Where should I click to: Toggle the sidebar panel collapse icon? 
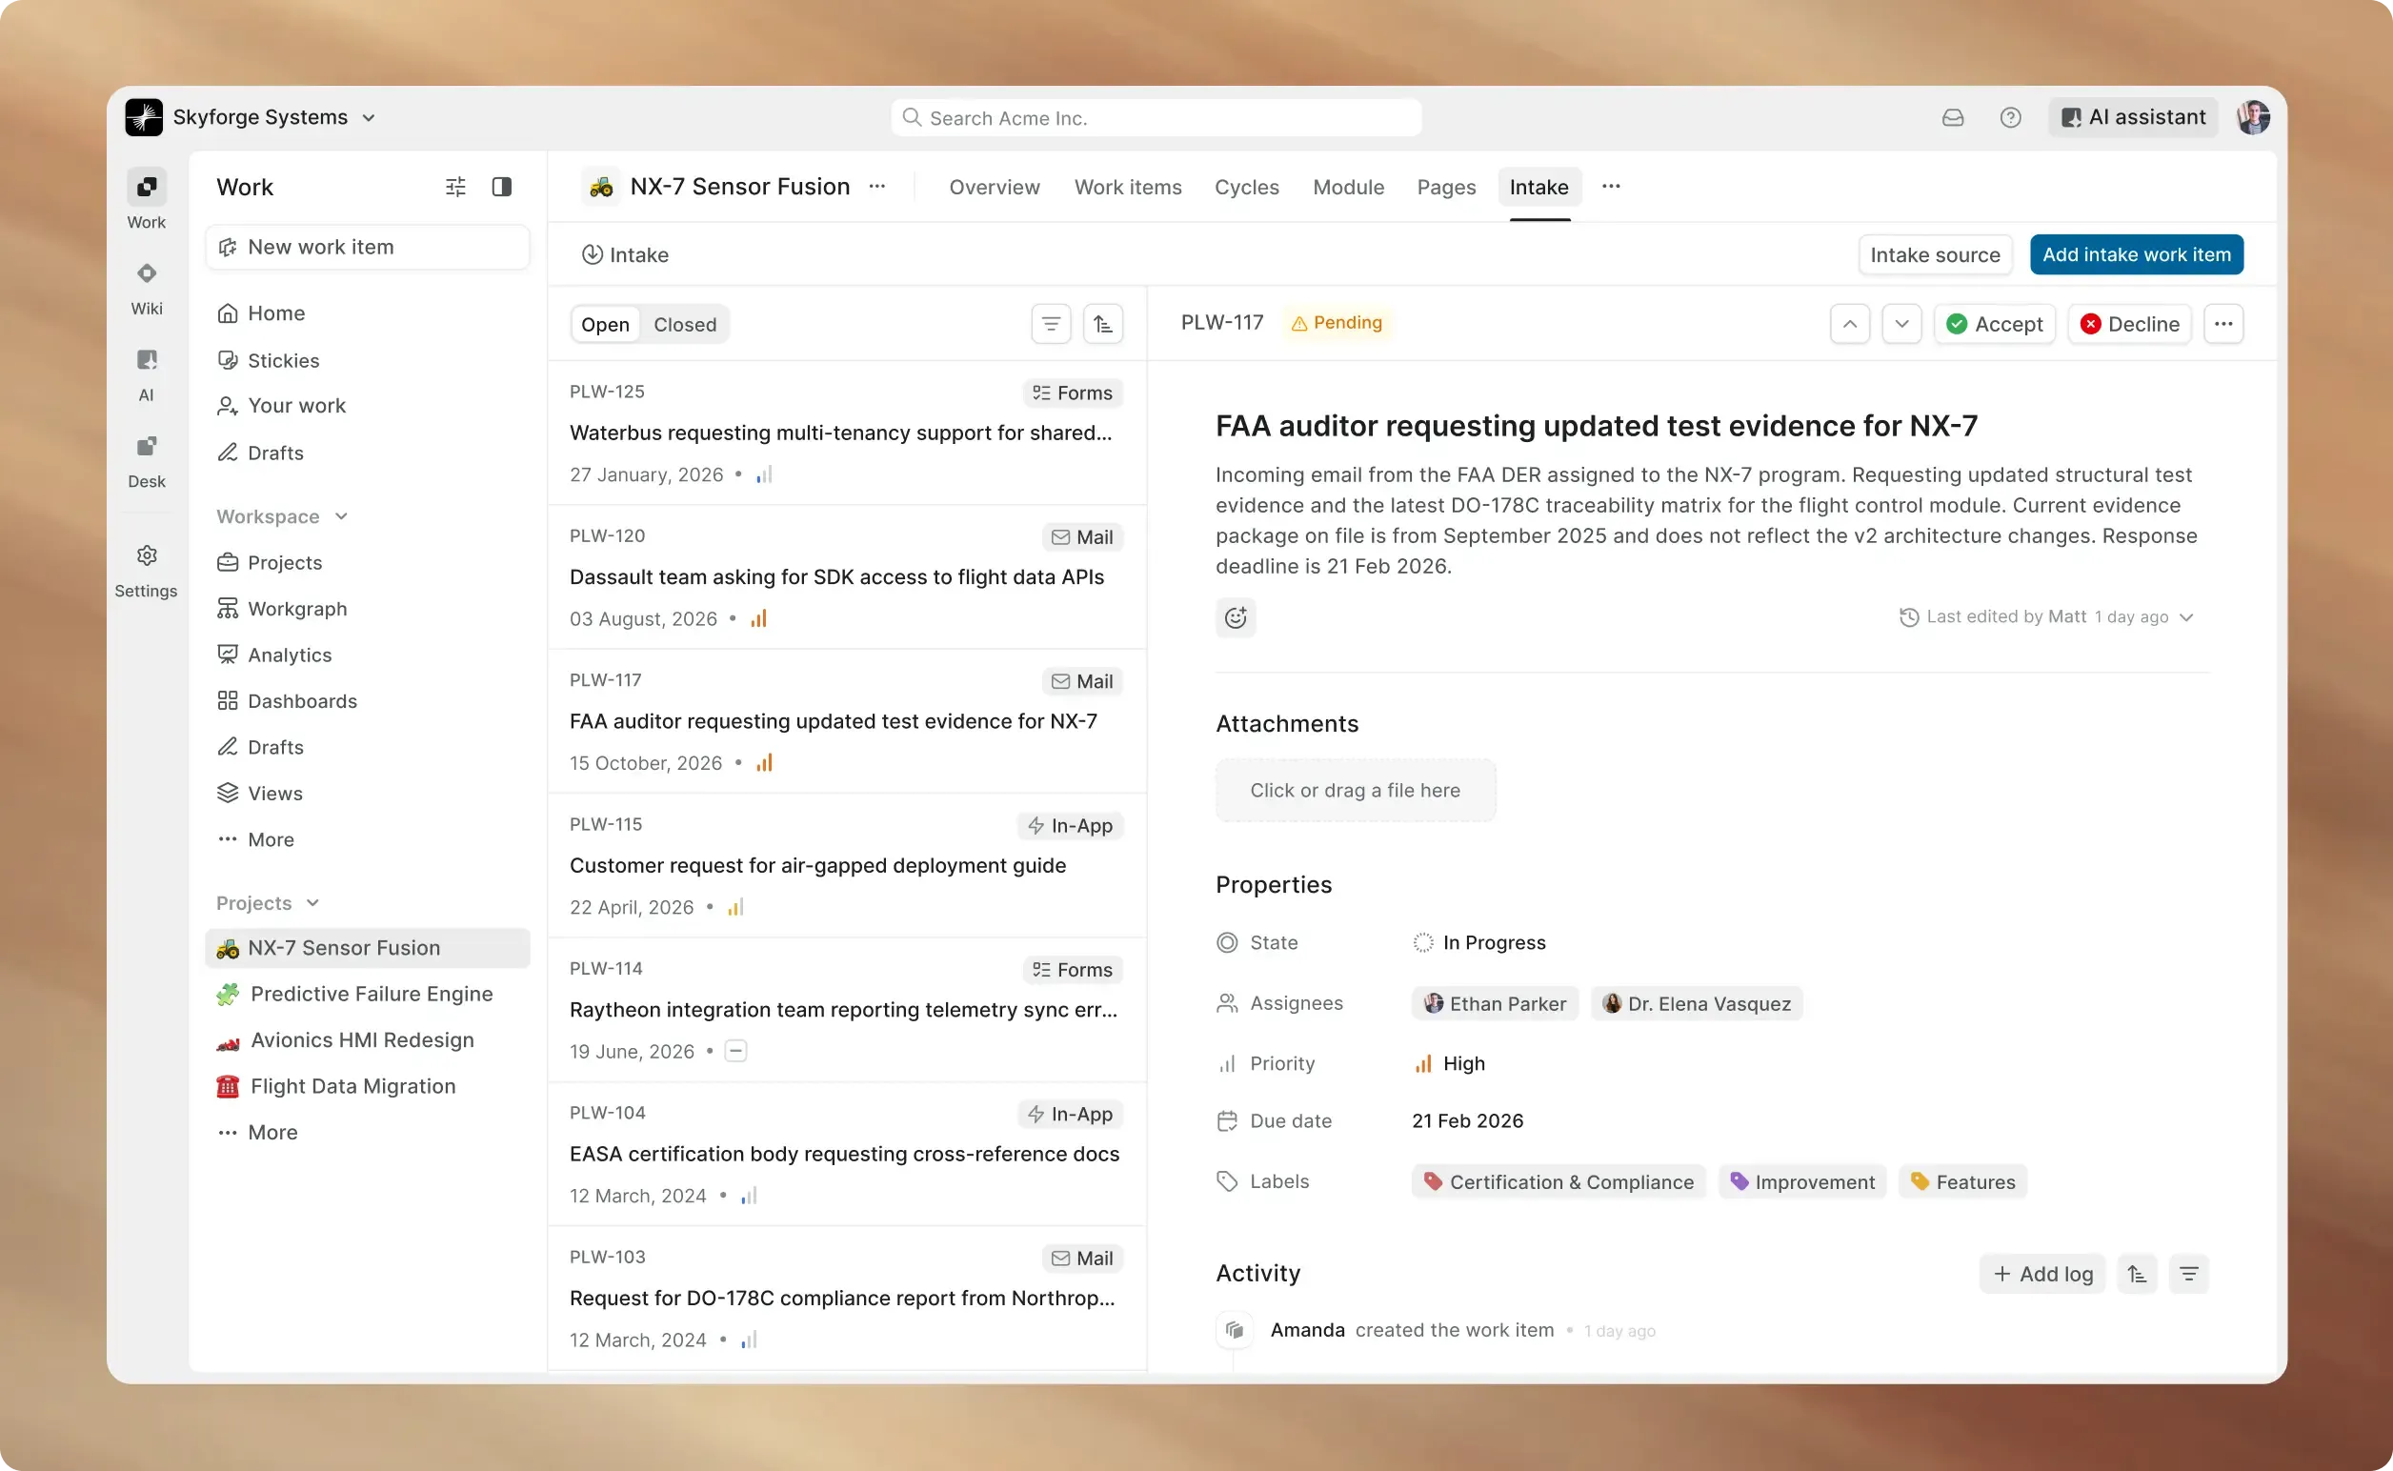[x=502, y=187]
